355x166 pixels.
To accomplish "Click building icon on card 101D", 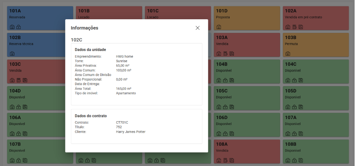I will pos(219,27).
